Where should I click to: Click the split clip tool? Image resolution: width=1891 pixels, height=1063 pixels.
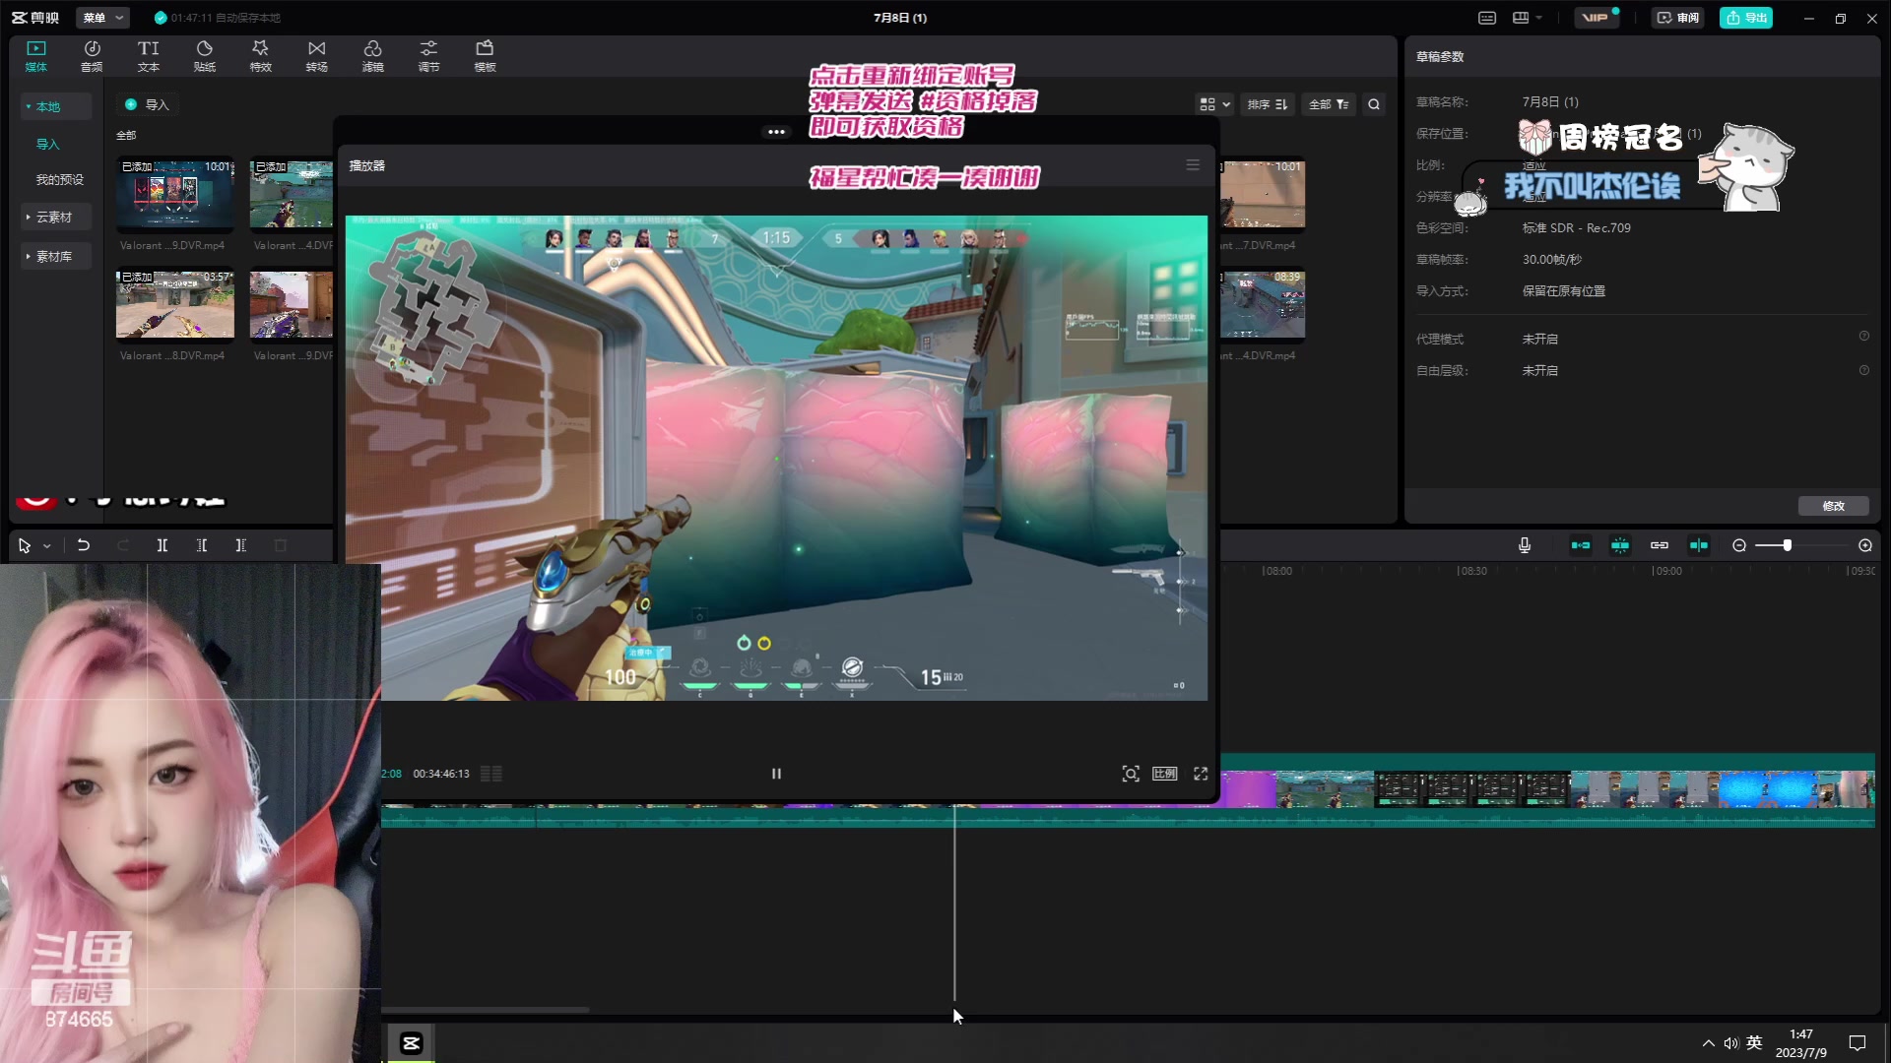[x=163, y=545]
